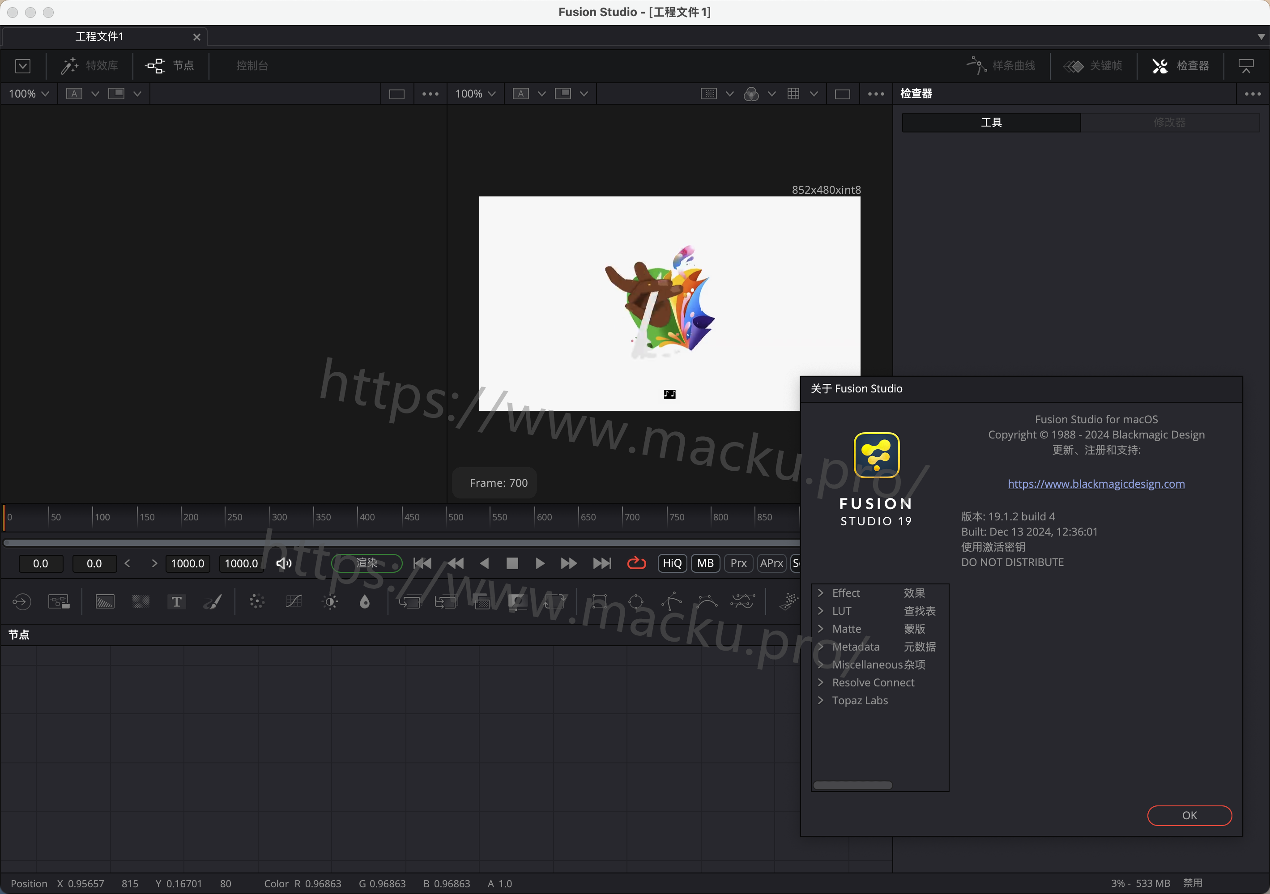Toggle HiQ high quality mode
Image resolution: width=1270 pixels, height=894 pixels.
[672, 562]
